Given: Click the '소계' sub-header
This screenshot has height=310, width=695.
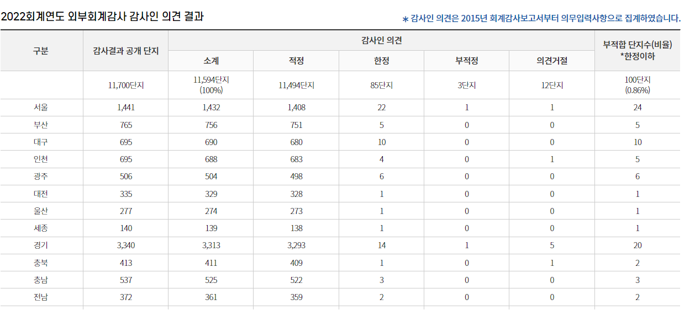Looking at the screenshot, I should point(211,61).
